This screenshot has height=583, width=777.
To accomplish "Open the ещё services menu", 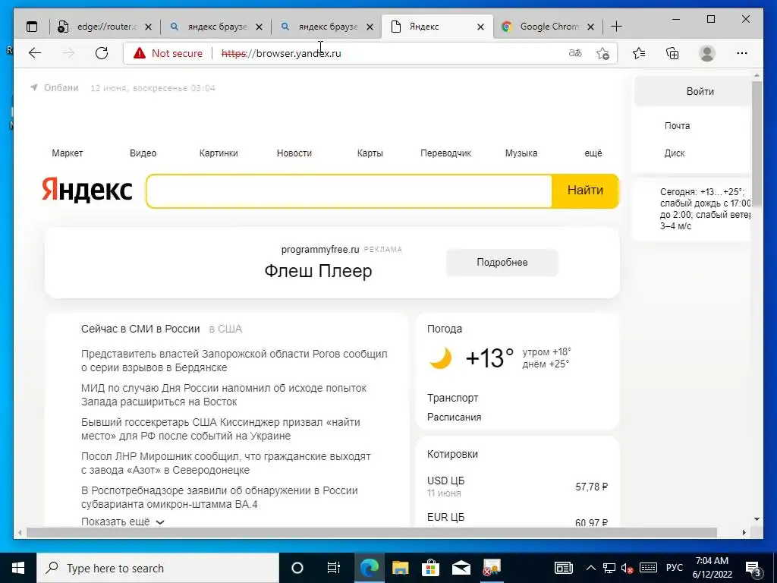I will click(593, 153).
